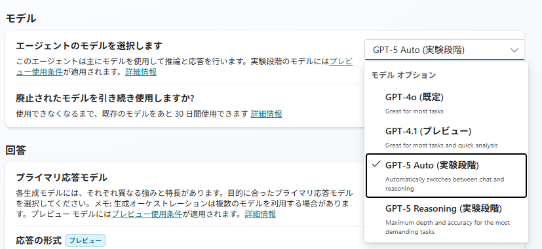The height and width of the screenshot is (249, 542).
Task: Click 'Maximum depth and accuracy' description text
Action: [448, 227]
